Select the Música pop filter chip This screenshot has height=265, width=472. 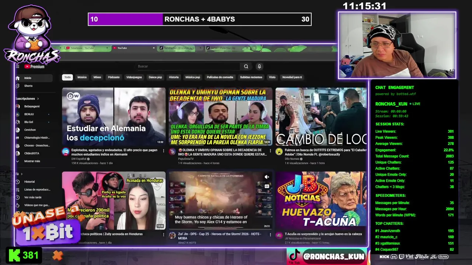click(x=192, y=77)
